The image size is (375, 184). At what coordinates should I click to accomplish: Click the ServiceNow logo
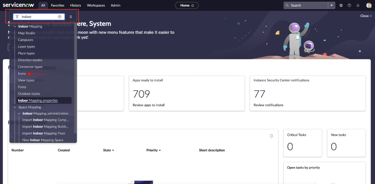tap(18, 5)
